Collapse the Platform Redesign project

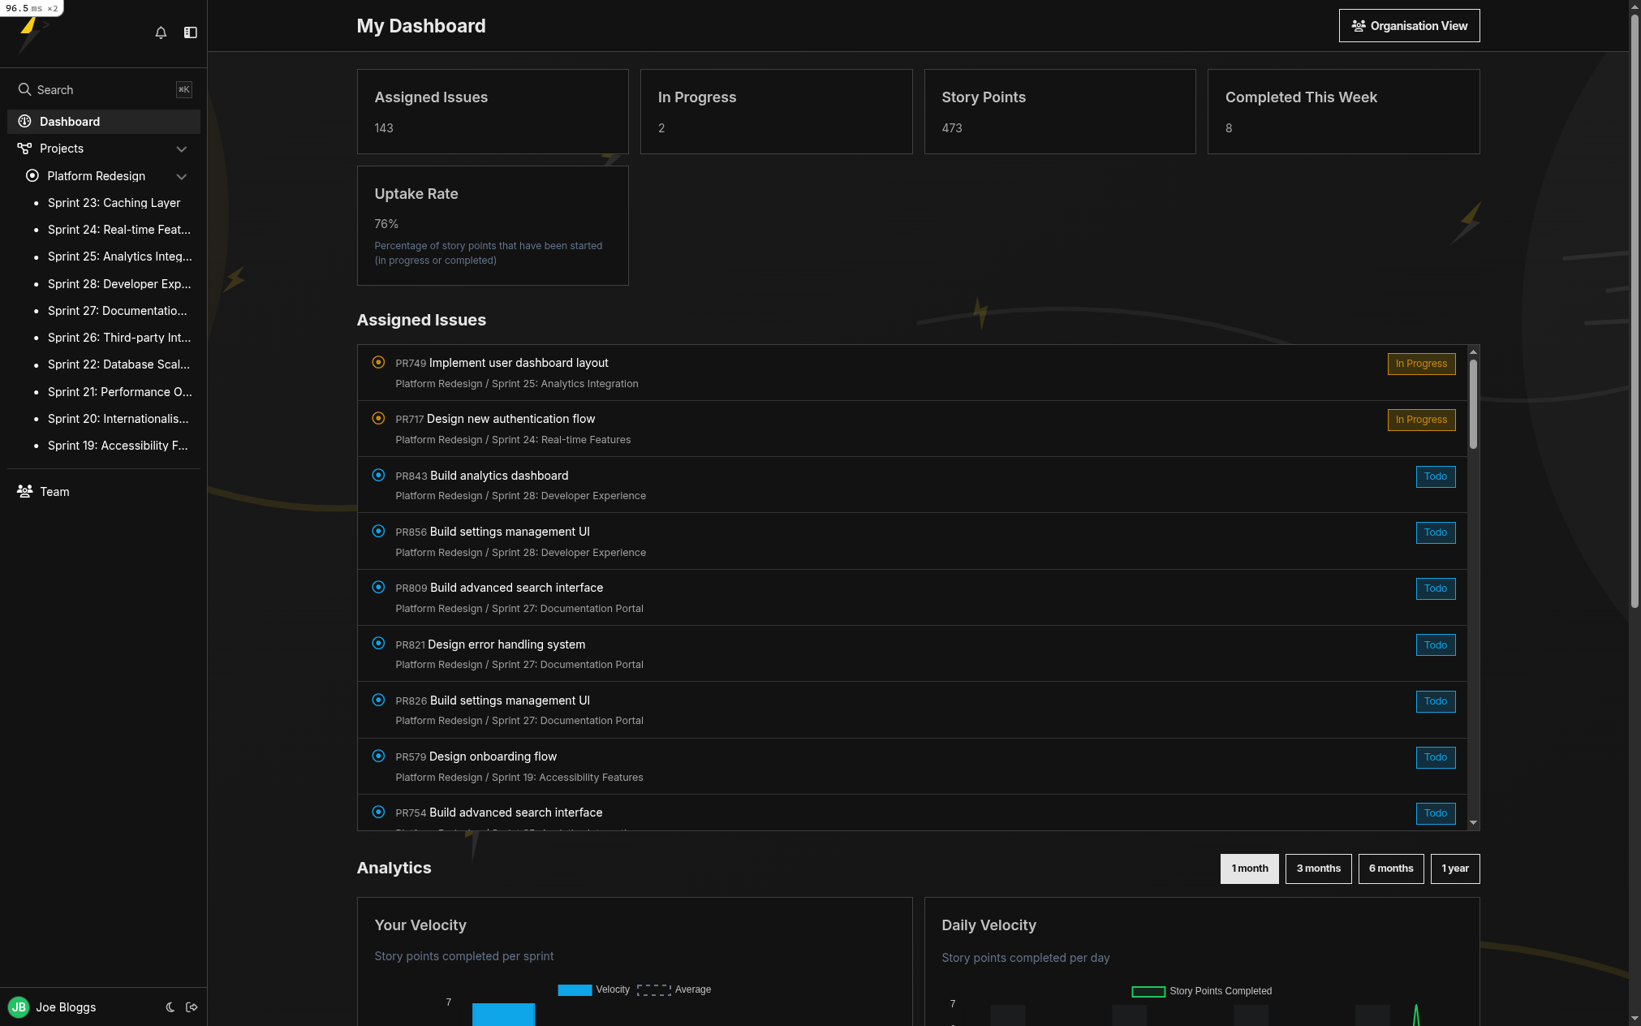pyautogui.click(x=182, y=176)
